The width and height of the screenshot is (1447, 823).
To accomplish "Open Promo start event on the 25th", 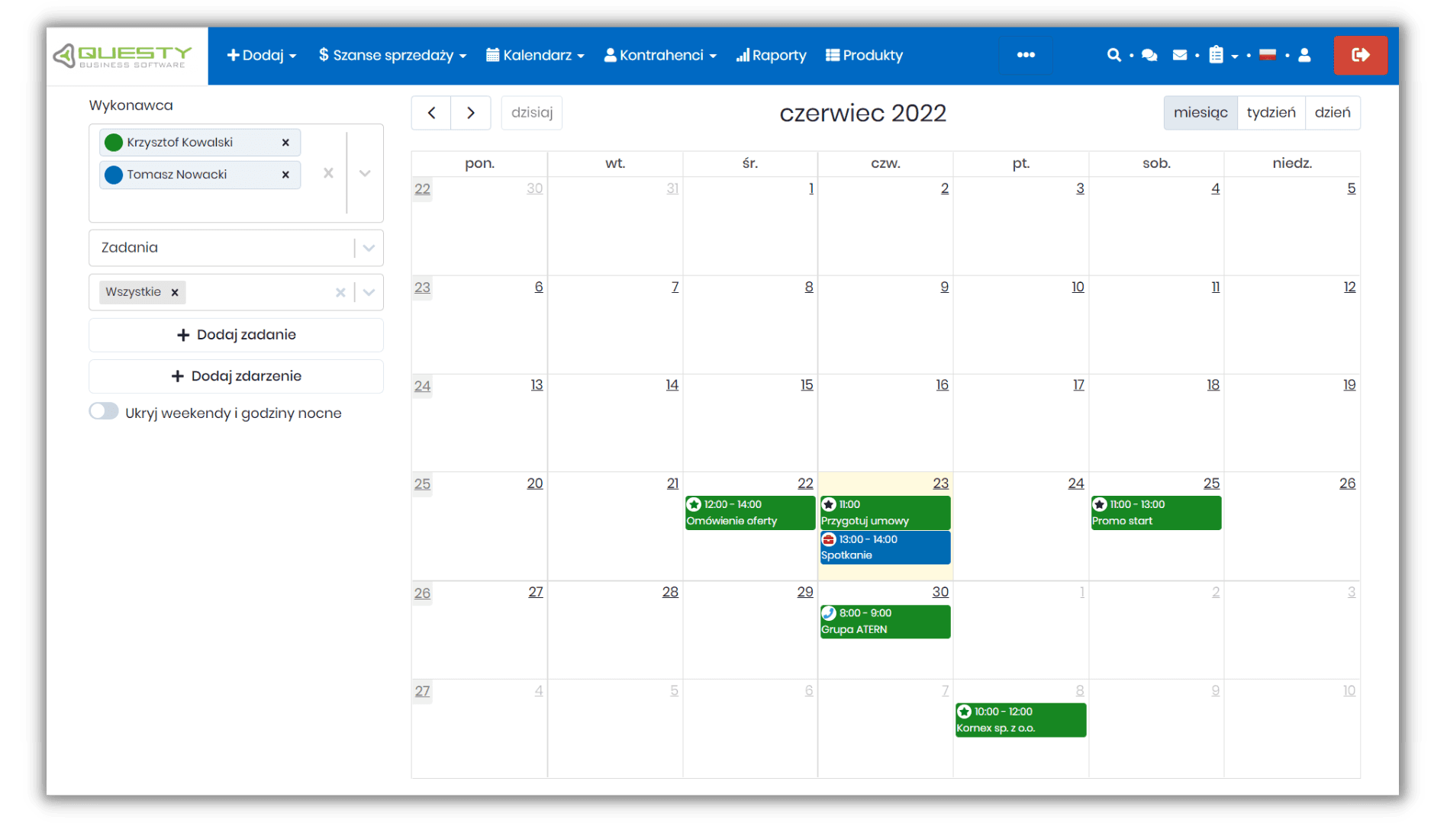I will click(x=1156, y=513).
